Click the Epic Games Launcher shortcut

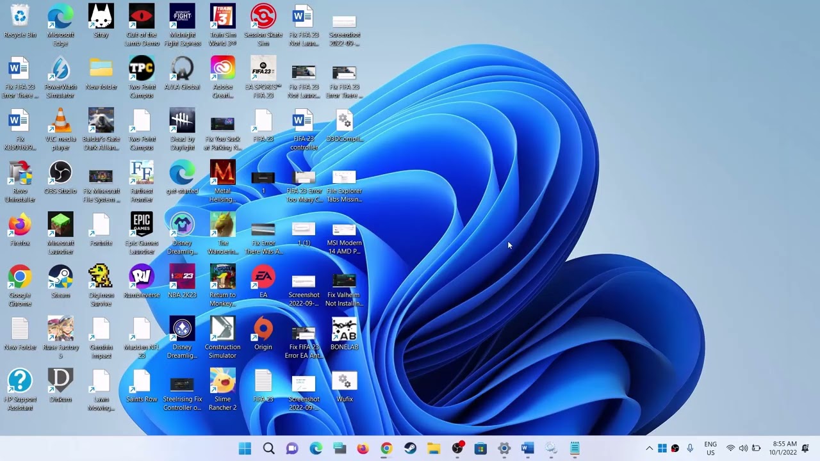click(142, 234)
